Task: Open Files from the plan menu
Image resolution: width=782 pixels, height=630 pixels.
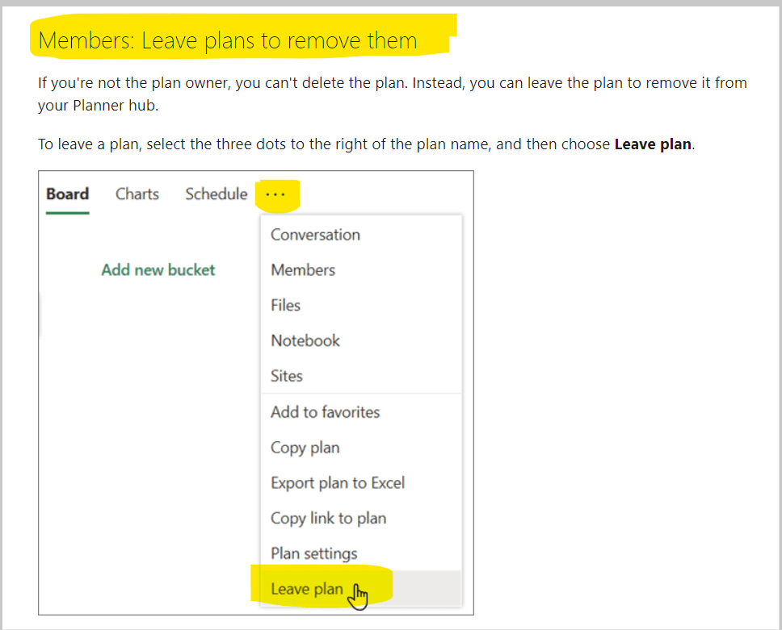Action: (285, 306)
